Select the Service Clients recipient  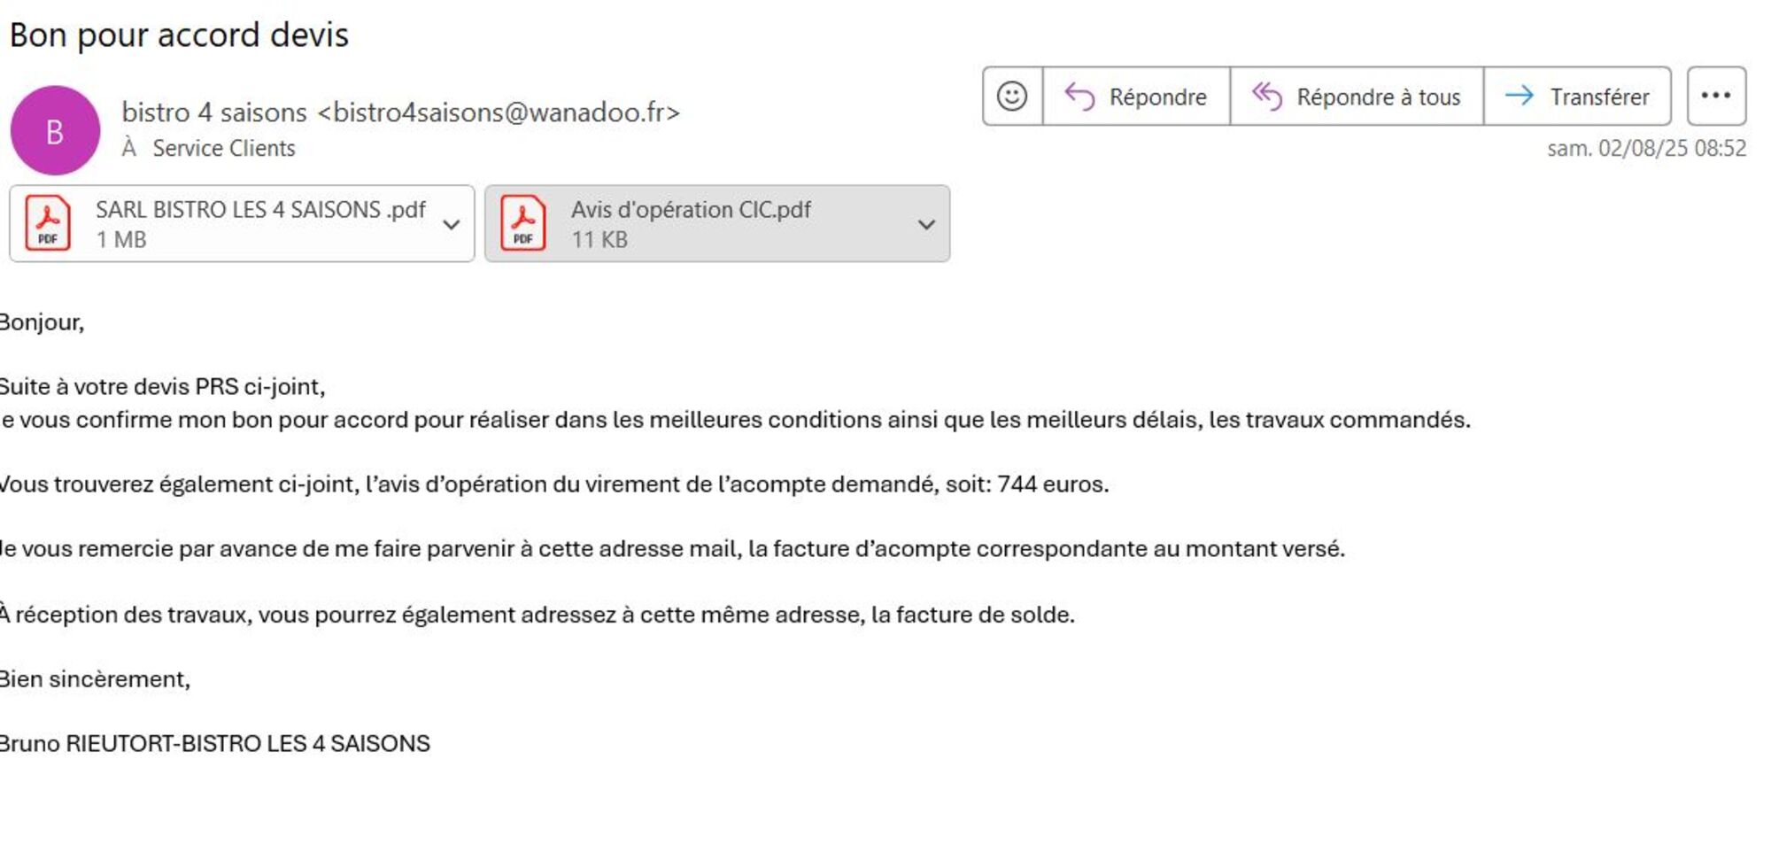tap(223, 148)
